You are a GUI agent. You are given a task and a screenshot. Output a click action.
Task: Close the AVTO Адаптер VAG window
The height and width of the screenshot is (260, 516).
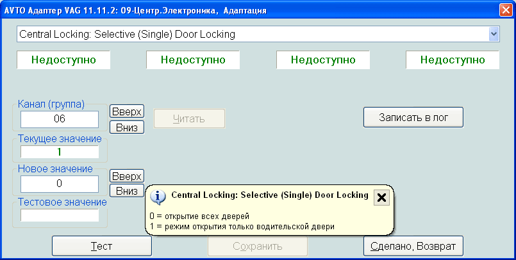[x=505, y=11]
